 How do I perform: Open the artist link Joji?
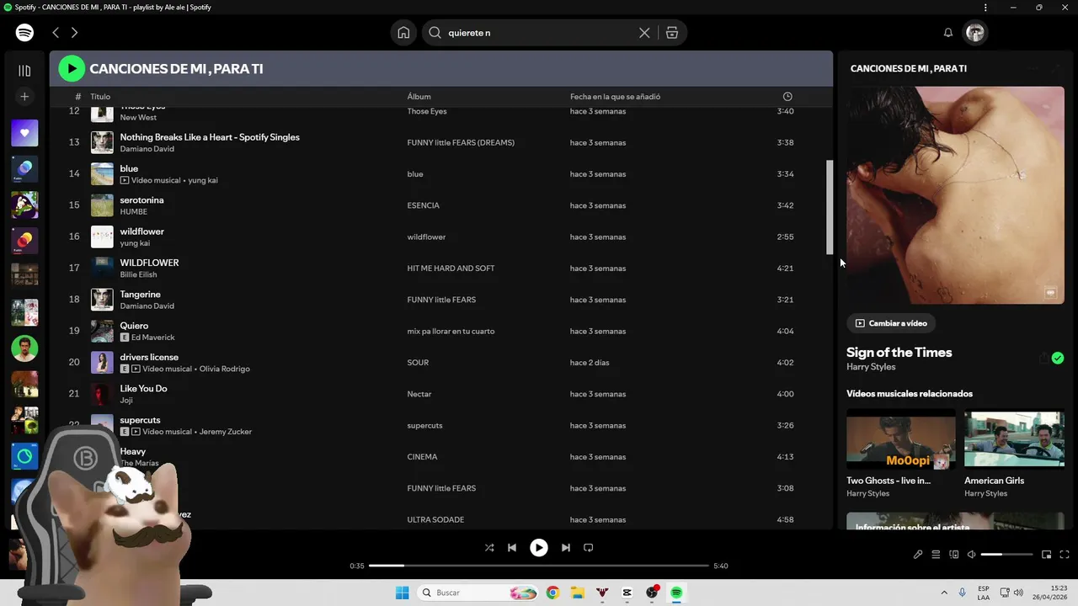[x=126, y=400]
